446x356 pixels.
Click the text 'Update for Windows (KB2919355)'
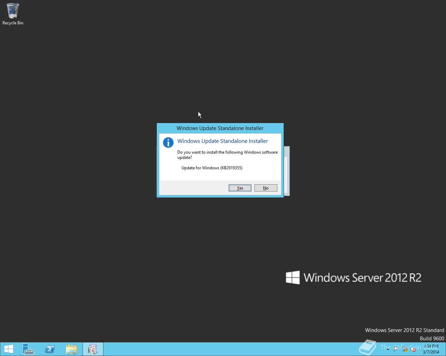[212, 168]
